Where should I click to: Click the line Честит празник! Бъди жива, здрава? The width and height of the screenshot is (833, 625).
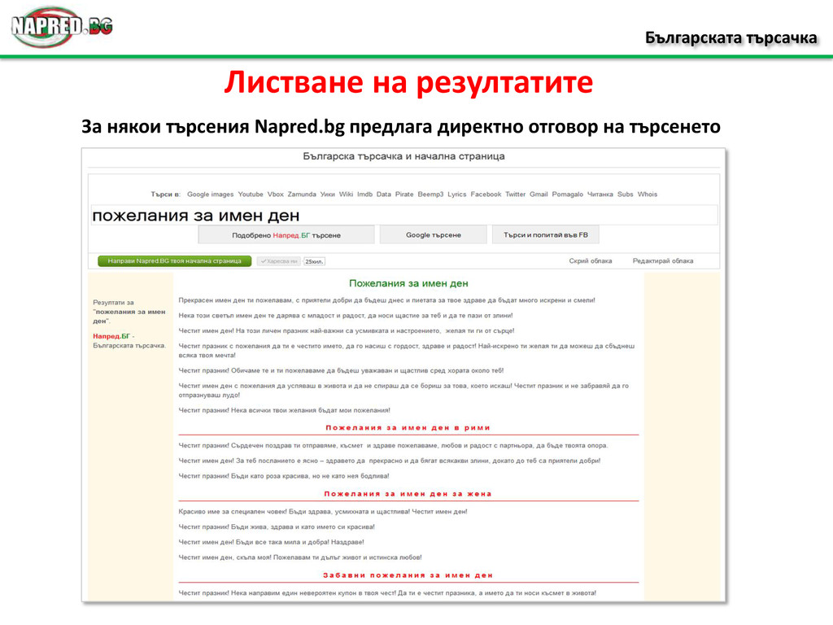click(x=277, y=527)
